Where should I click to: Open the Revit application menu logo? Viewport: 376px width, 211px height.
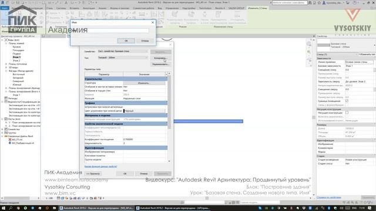click(x=2, y=2)
